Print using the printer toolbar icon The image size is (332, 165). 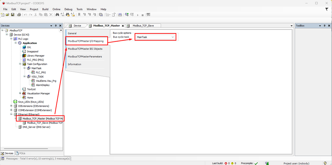coord(19,14)
